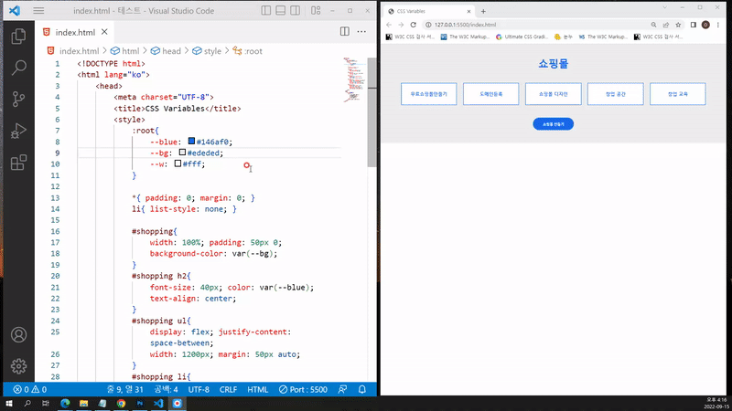Viewport: 732px width, 411px height.
Task: Open color picker for #ededed swatch
Action: click(x=182, y=153)
